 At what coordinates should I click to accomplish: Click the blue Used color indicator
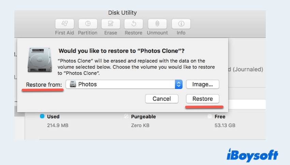coord(42,116)
